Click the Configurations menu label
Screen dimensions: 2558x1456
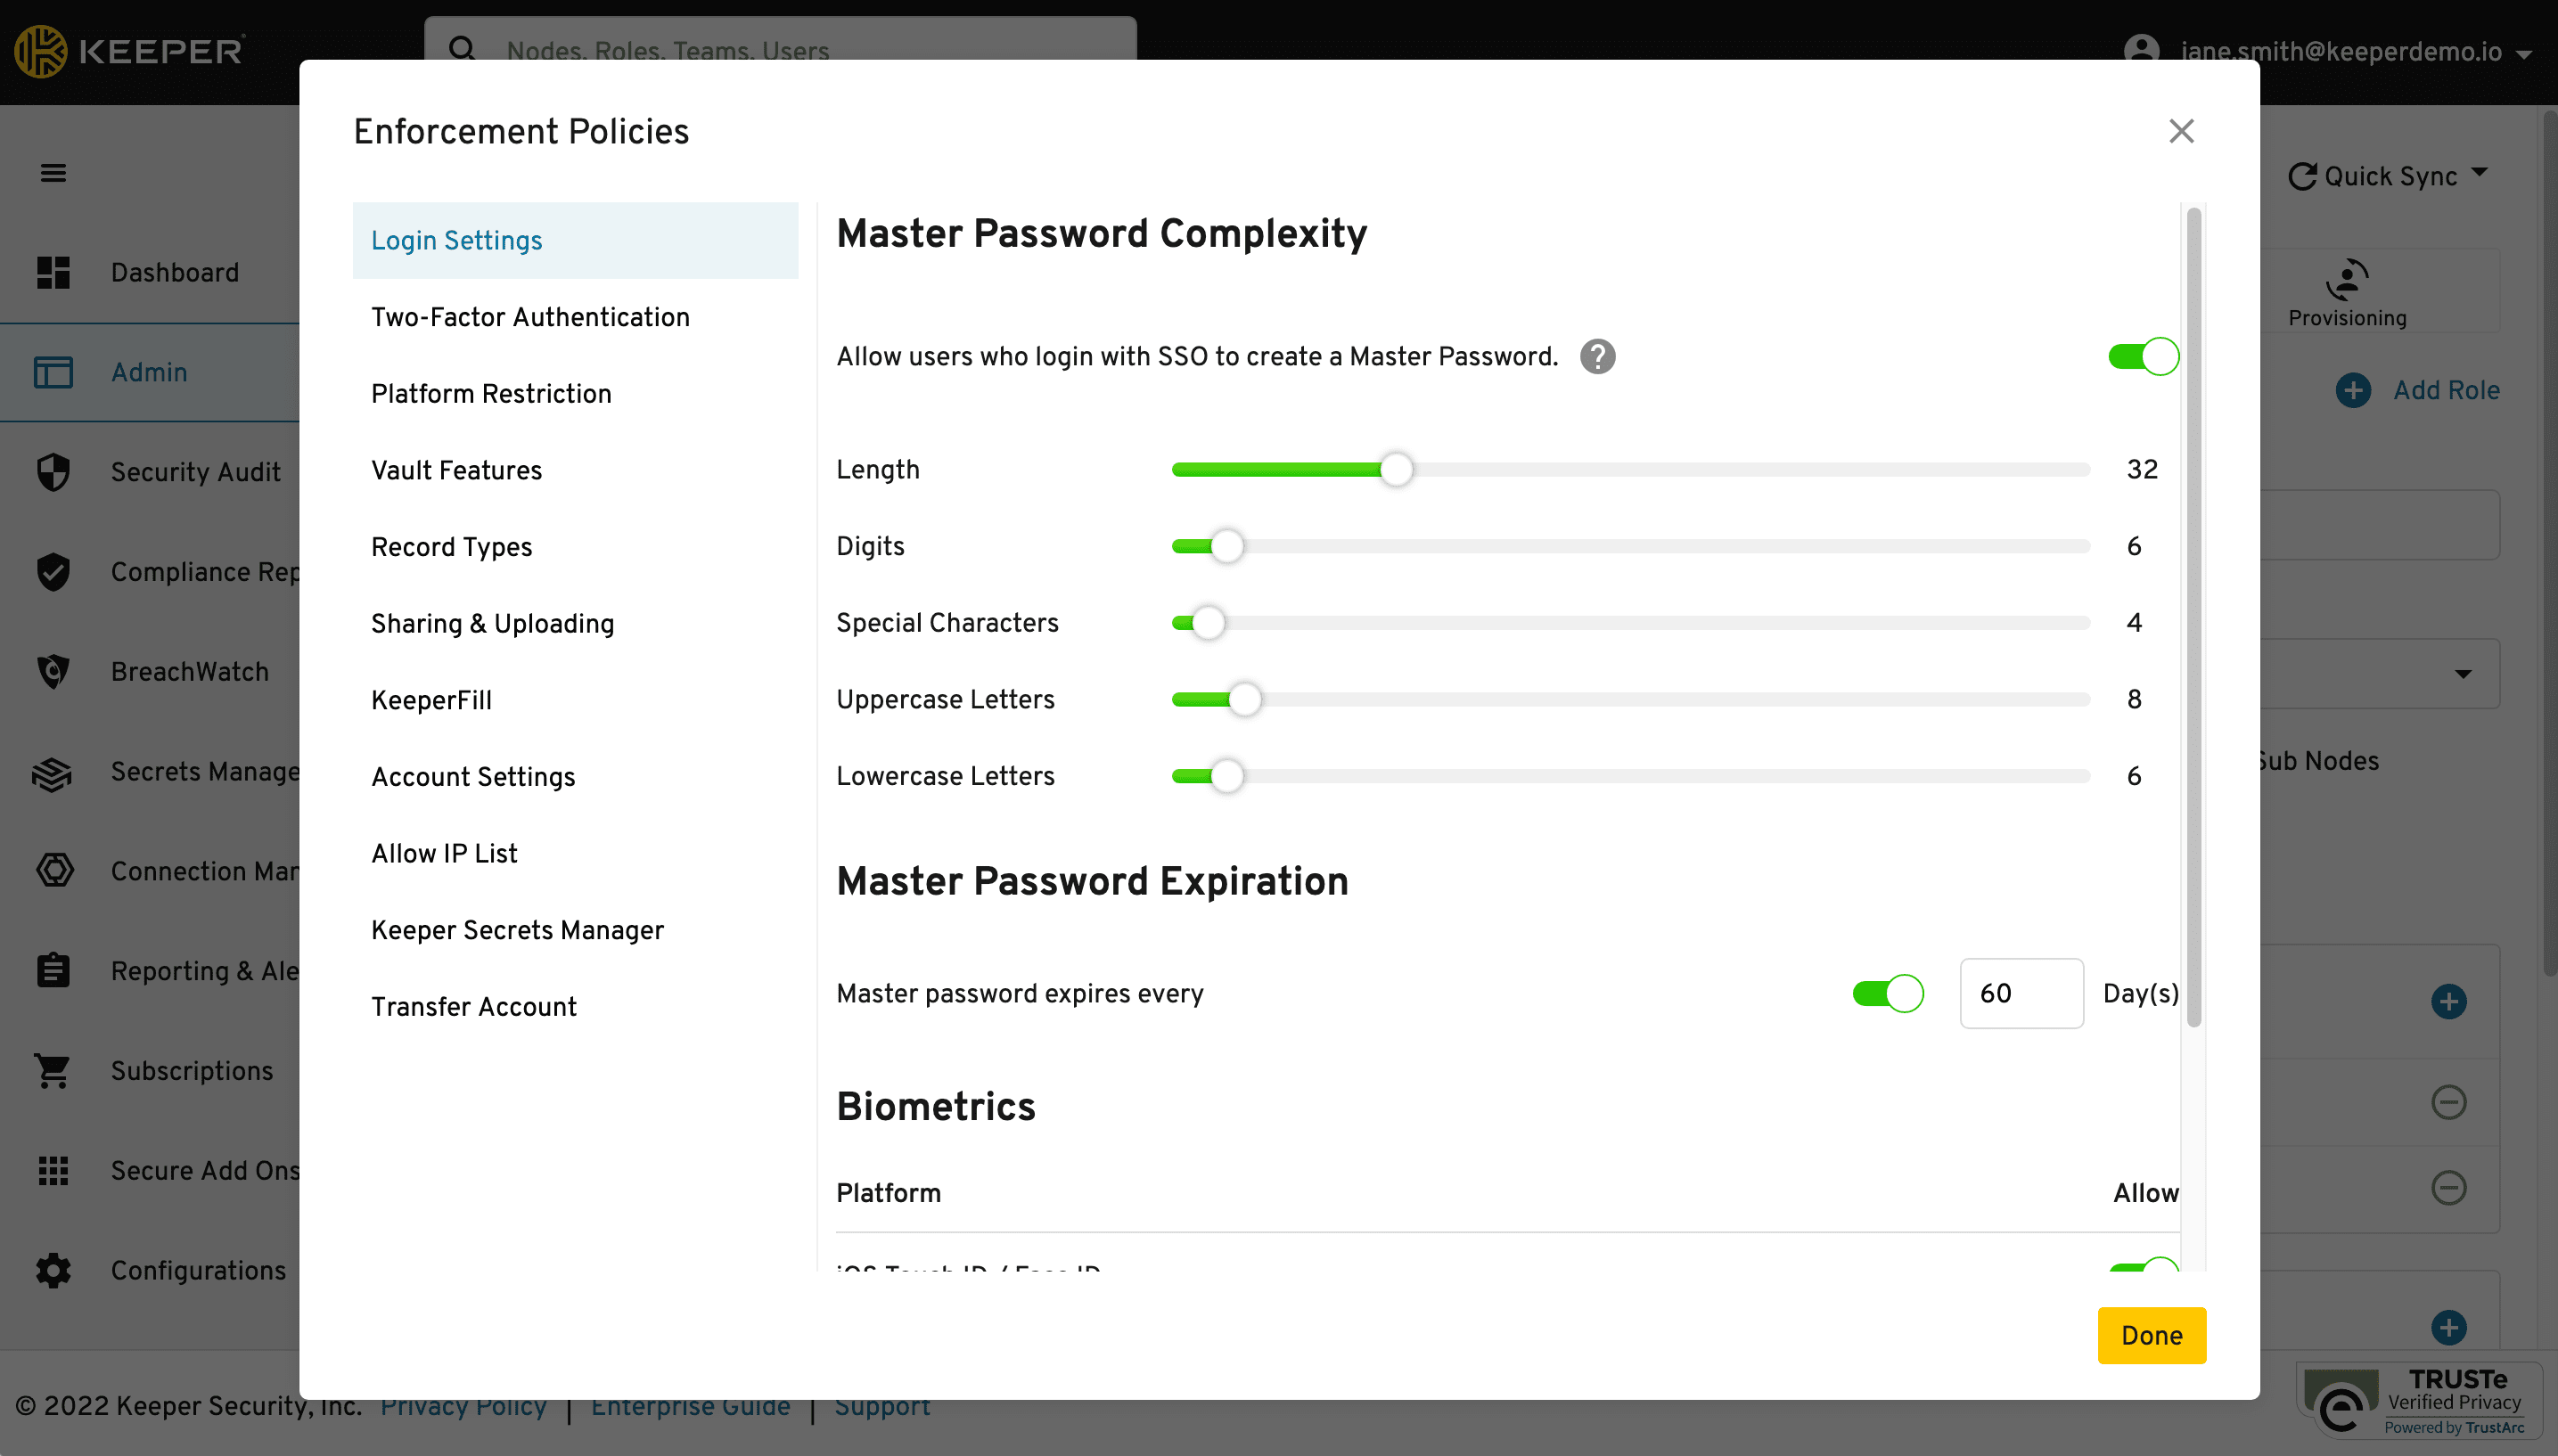click(x=198, y=1270)
